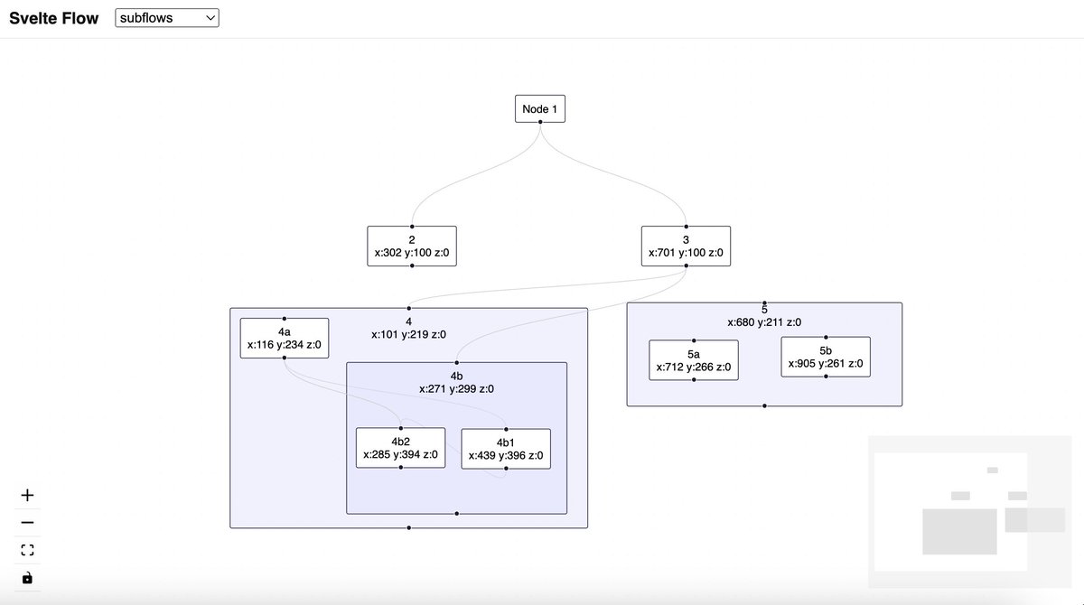The height and width of the screenshot is (605, 1084).
Task: Select the 4b2 node
Action: click(400, 448)
